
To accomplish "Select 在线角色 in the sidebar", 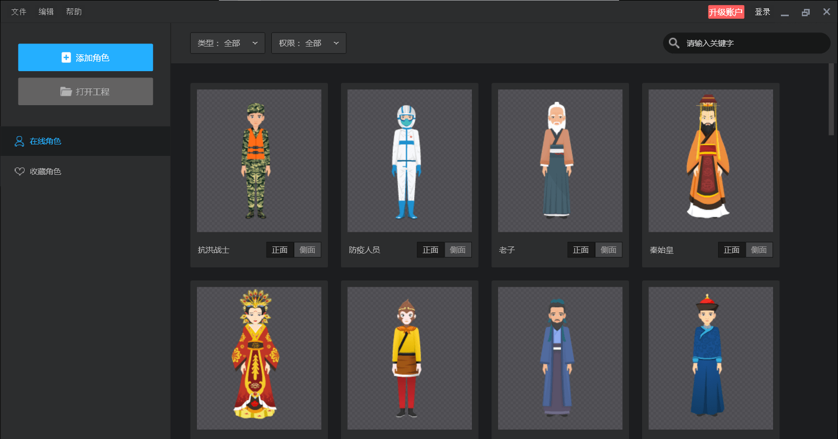I will coord(85,141).
